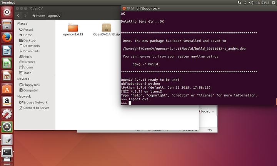Open Documents in Places sidebar
277x166 pixels.
point(30,46)
